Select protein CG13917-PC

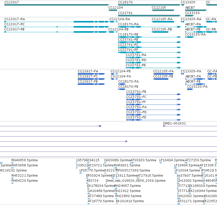[x=91, y=79]
